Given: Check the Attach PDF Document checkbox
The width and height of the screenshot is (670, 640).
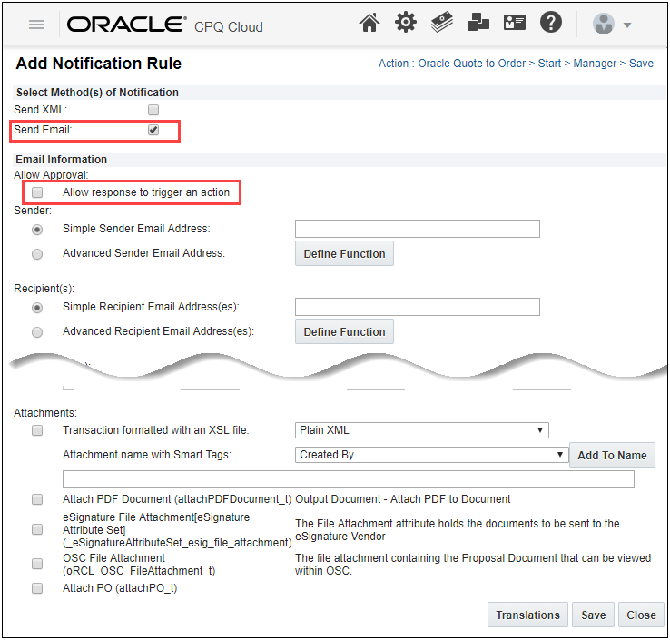Looking at the screenshot, I should 37,499.
